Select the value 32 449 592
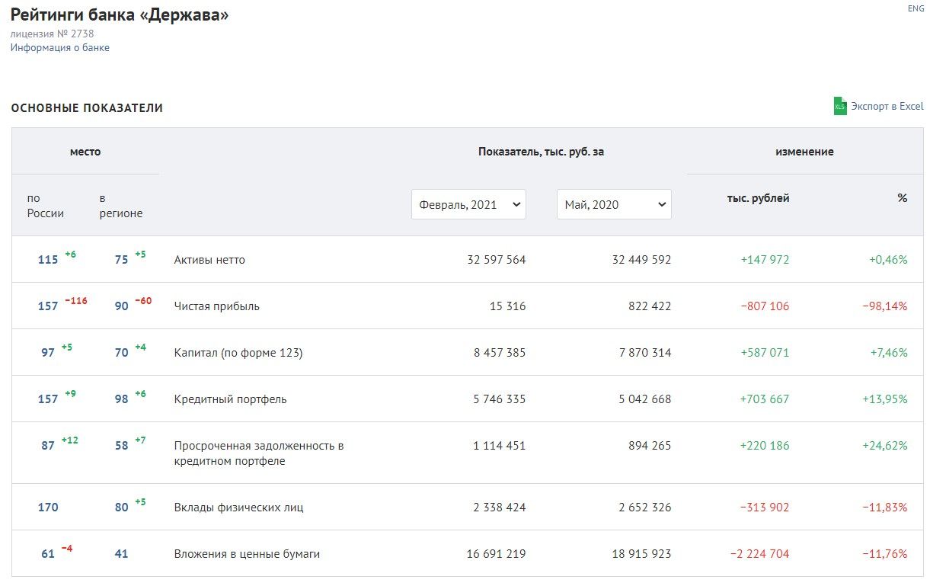 tap(642, 260)
